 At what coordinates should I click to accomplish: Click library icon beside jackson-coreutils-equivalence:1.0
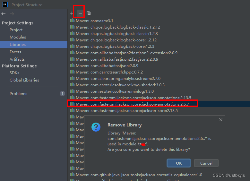[72, 175]
